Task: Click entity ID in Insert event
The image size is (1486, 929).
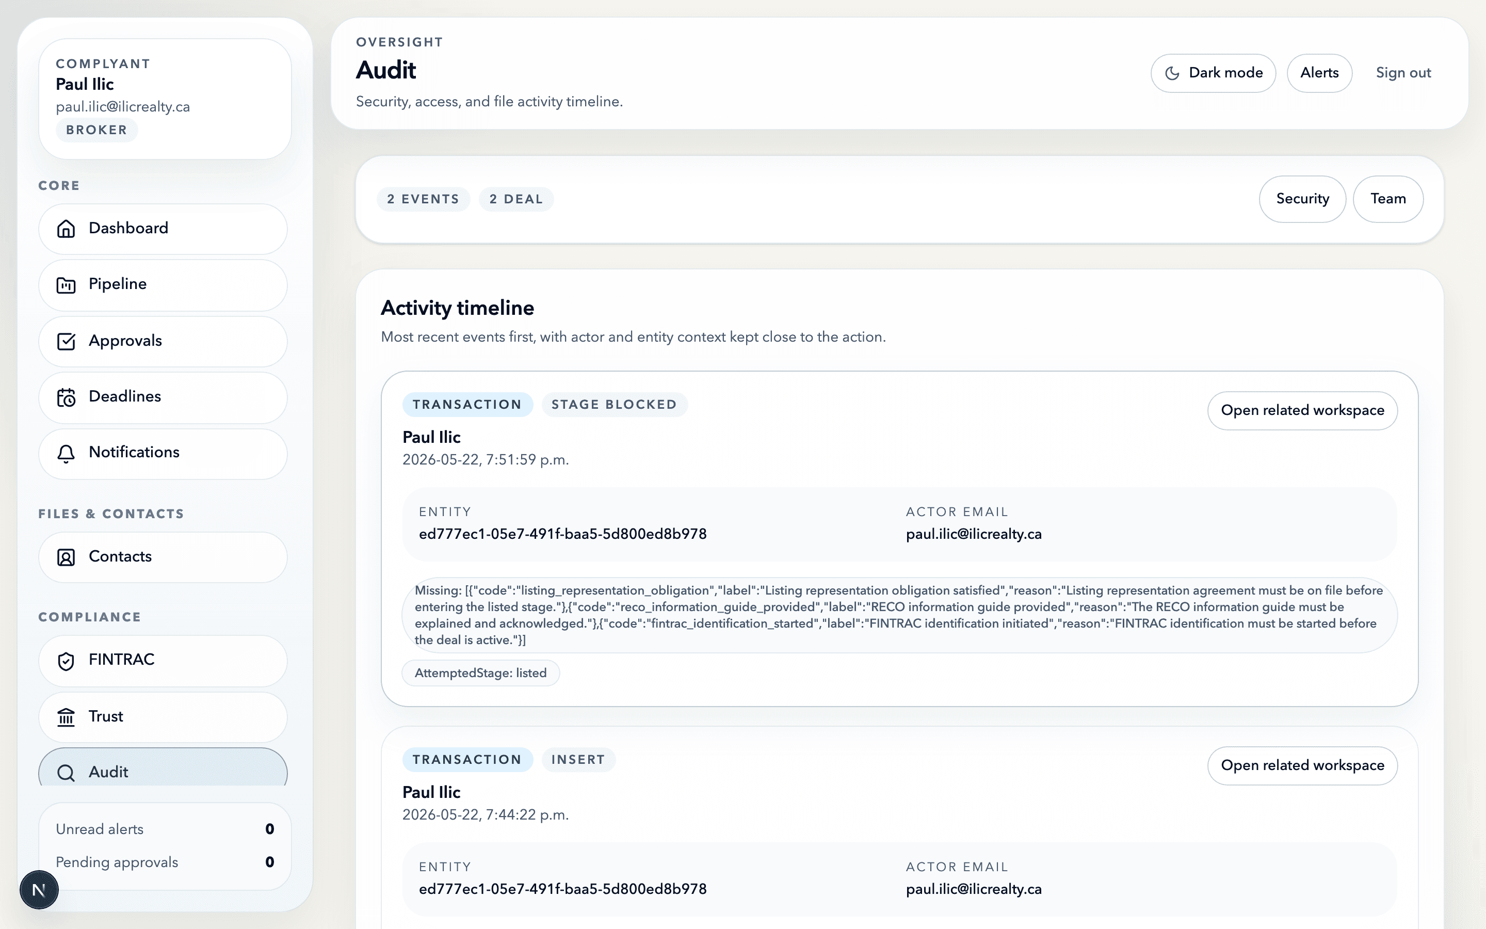Action: point(562,889)
